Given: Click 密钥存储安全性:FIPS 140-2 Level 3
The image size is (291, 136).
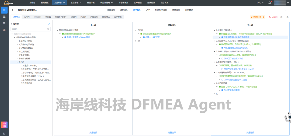Looking at the screenshot, I should 239,69.
